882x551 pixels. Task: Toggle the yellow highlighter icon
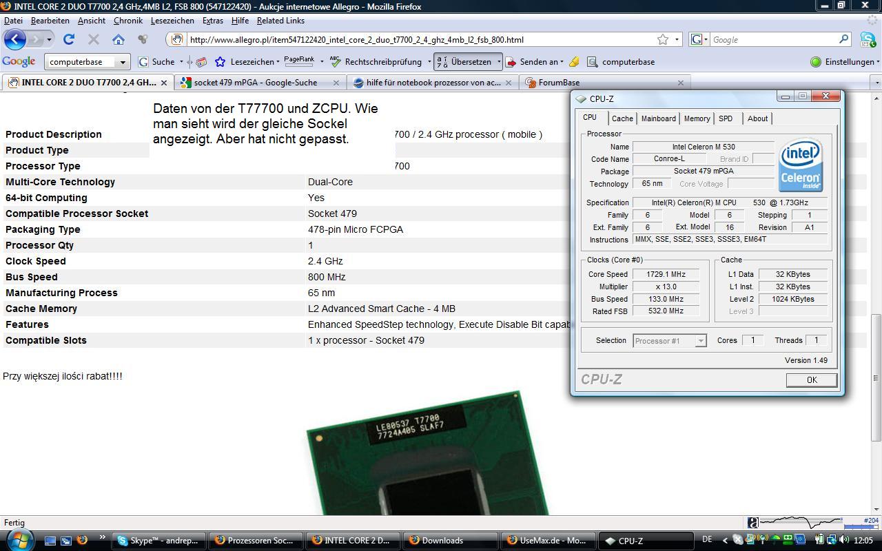pyautogui.click(x=574, y=61)
